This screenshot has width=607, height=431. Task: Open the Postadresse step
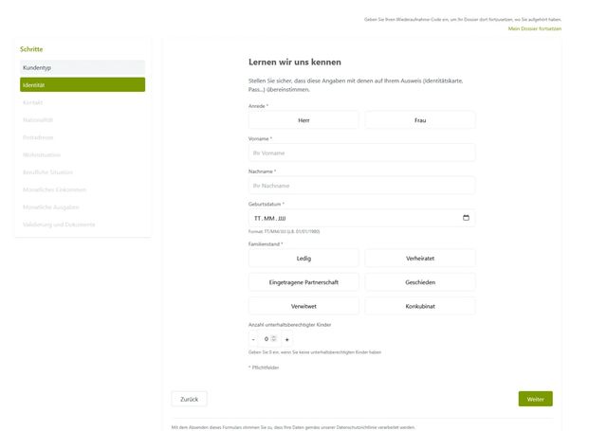point(83,137)
